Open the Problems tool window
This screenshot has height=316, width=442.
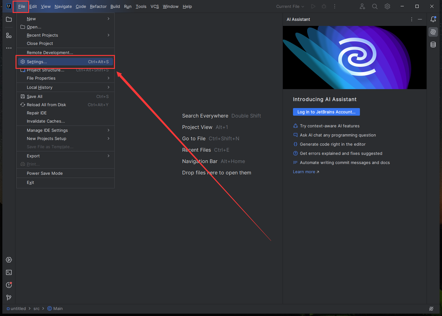coord(9,285)
